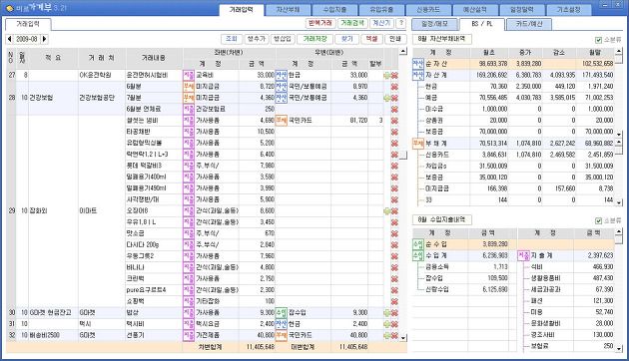Screen dimensions: 629x361
Task: Click the 102,532,658 month-end net asset value
Action: pos(595,64)
